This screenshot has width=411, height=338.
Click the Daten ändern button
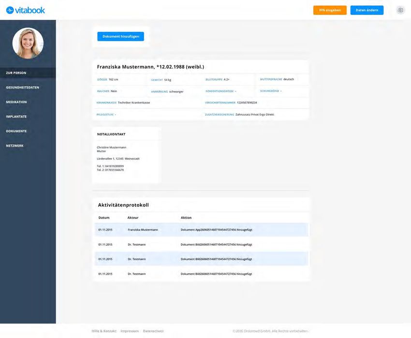(x=367, y=10)
